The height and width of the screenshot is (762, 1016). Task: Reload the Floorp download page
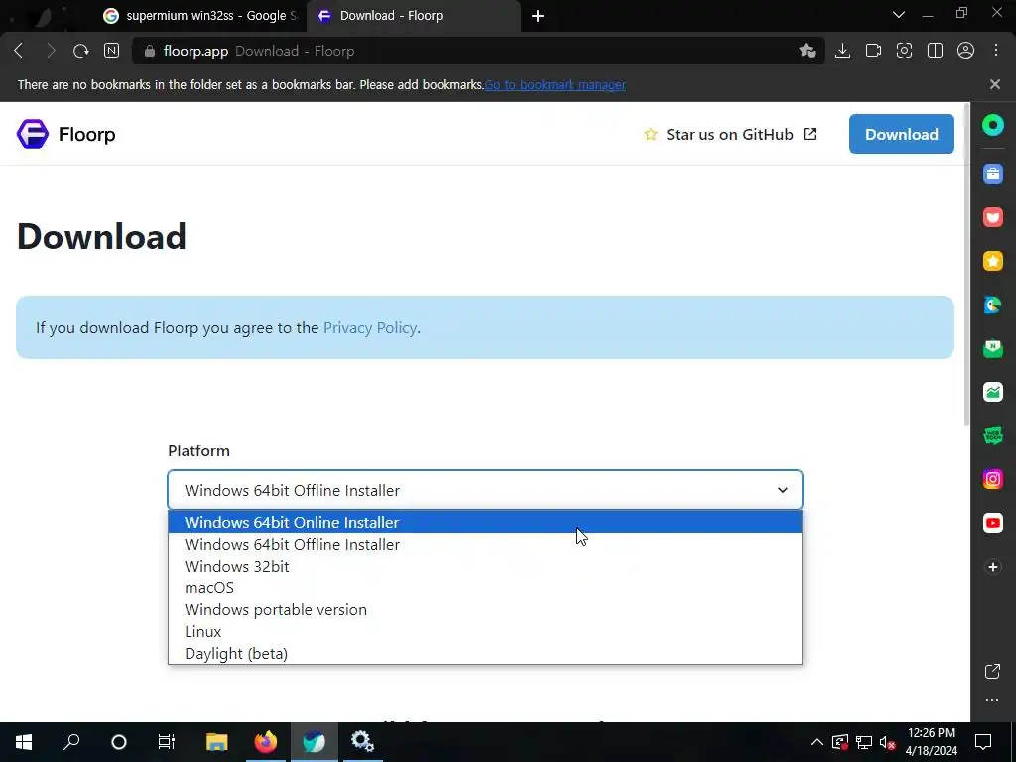pyautogui.click(x=81, y=51)
